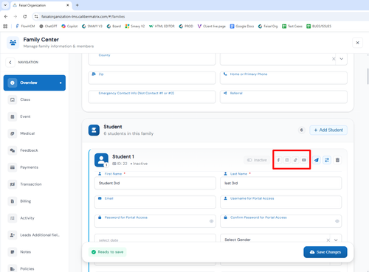
Task: Click the Ready to save status indicator
Action: click(x=108, y=252)
